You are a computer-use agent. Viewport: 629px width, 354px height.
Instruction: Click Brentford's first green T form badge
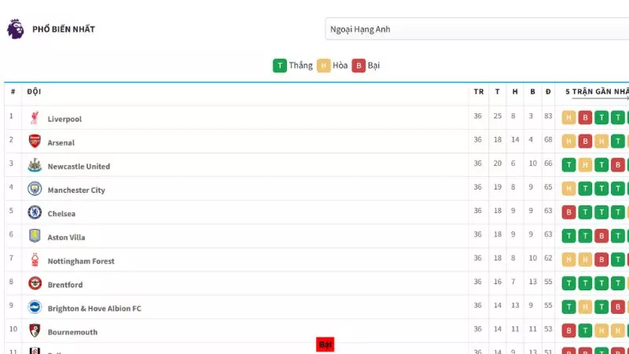[568, 283]
